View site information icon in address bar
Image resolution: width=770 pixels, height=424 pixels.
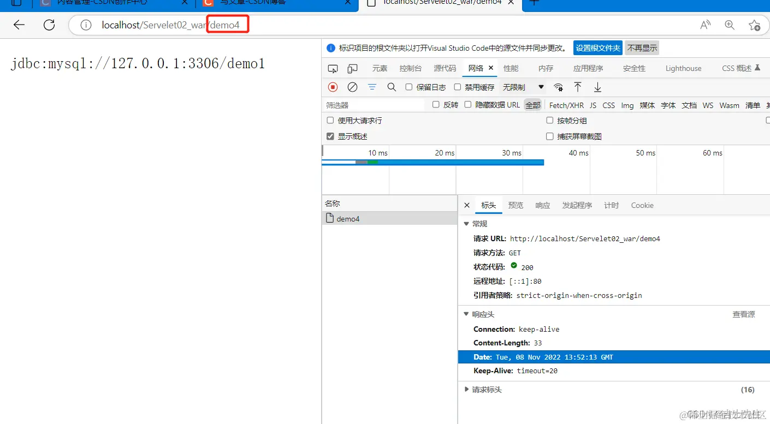[86, 25]
